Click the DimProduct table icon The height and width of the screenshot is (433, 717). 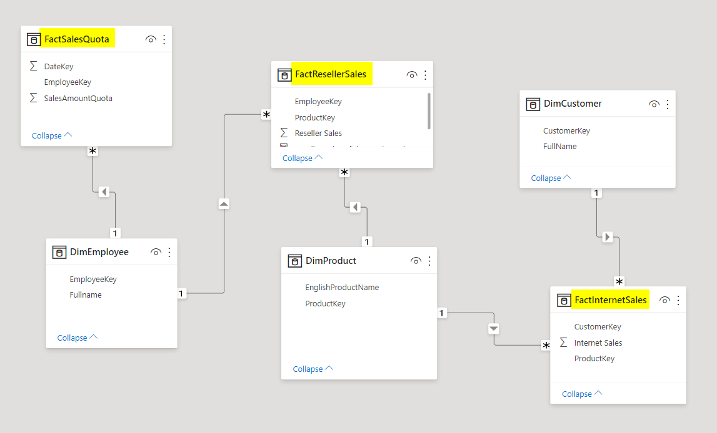(295, 261)
